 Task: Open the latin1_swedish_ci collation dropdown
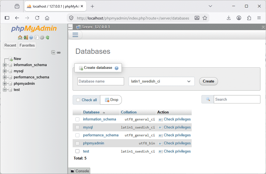(x=161, y=81)
